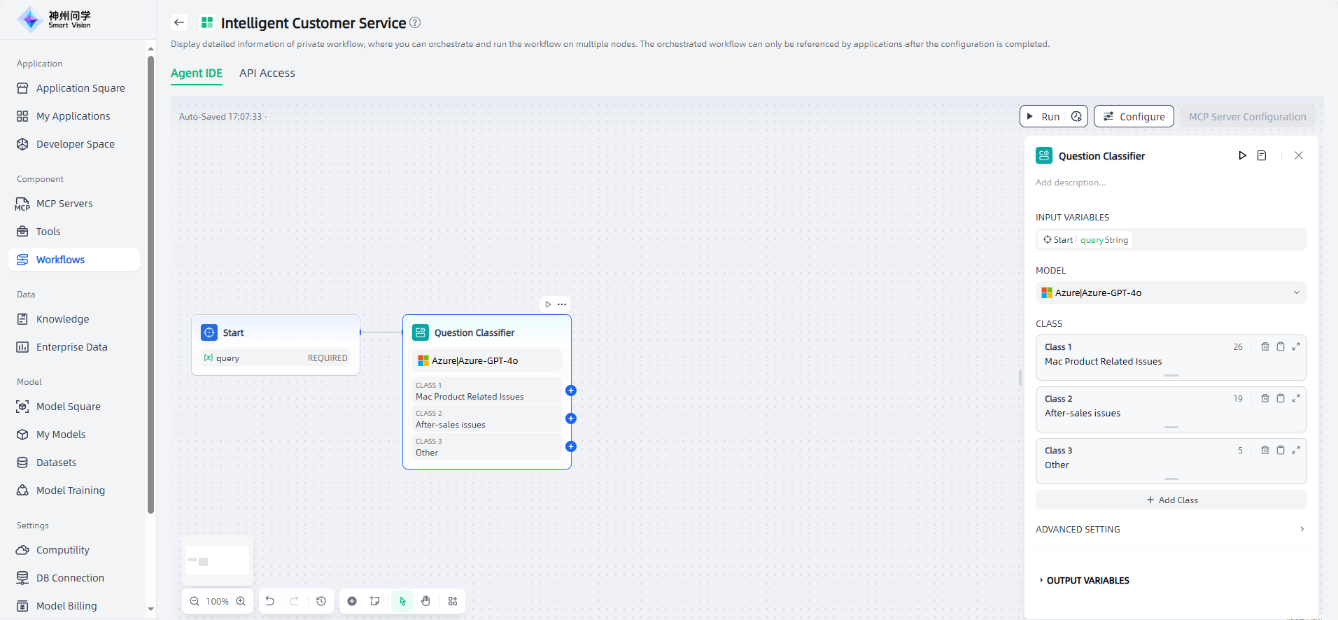Add a sticky note to canvas
1338x620 pixels.
pos(375,601)
